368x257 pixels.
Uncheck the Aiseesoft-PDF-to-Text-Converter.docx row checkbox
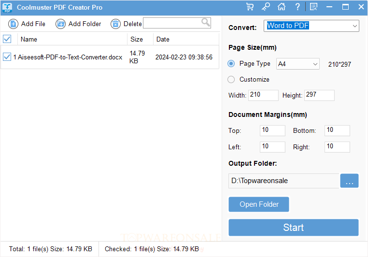[x=7, y=57]
